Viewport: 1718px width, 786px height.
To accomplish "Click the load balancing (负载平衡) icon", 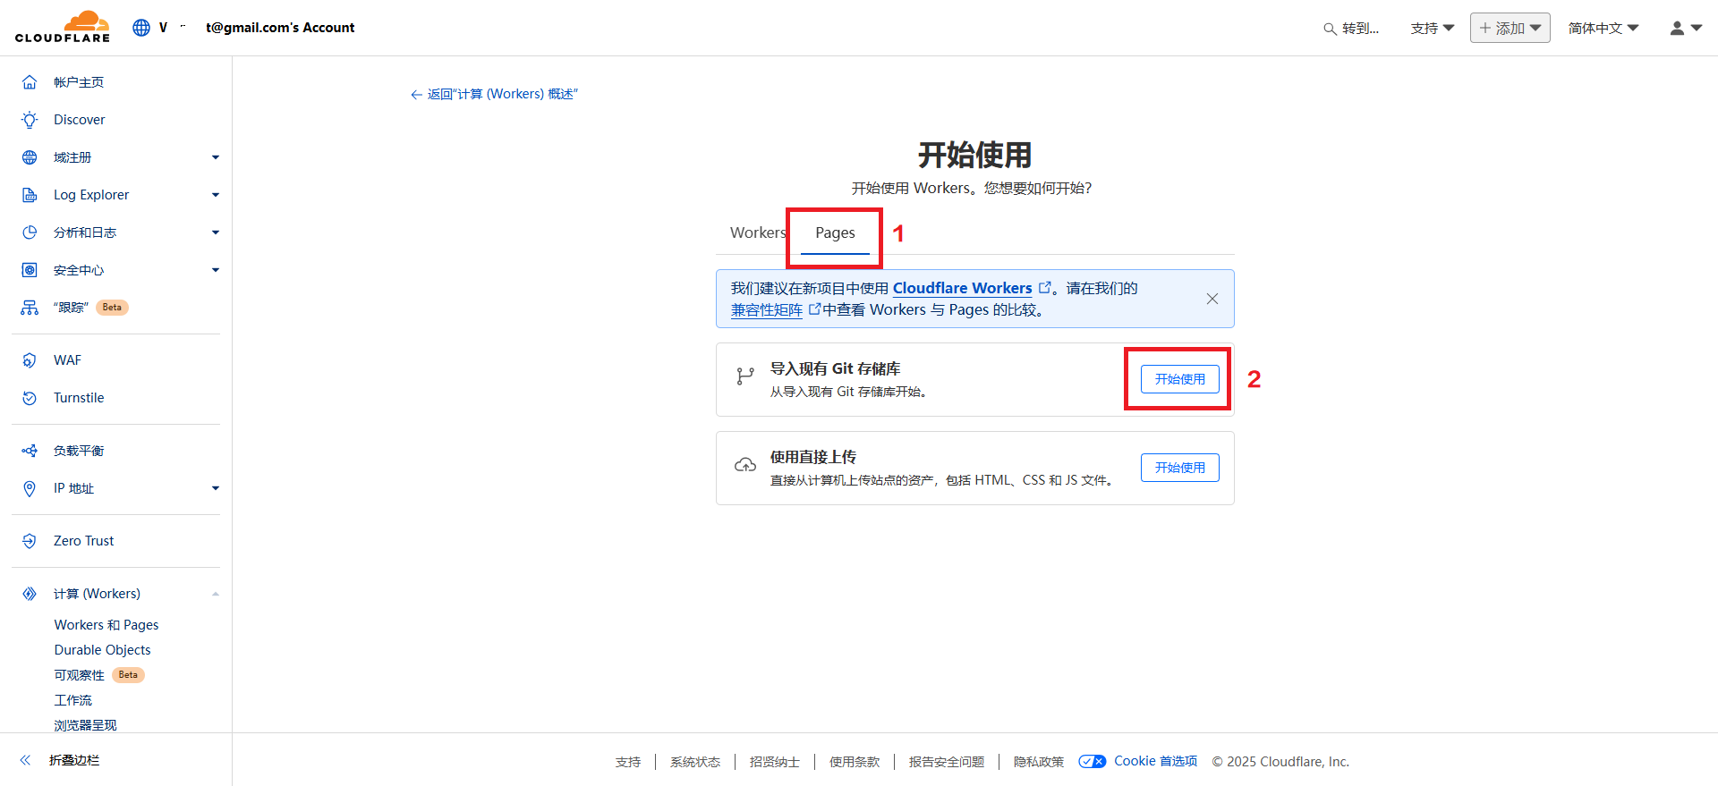I will tap(30, 451).
